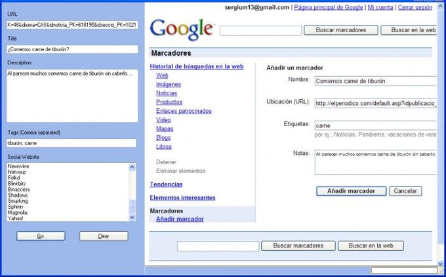Click the Description text area

coord(72,96)
